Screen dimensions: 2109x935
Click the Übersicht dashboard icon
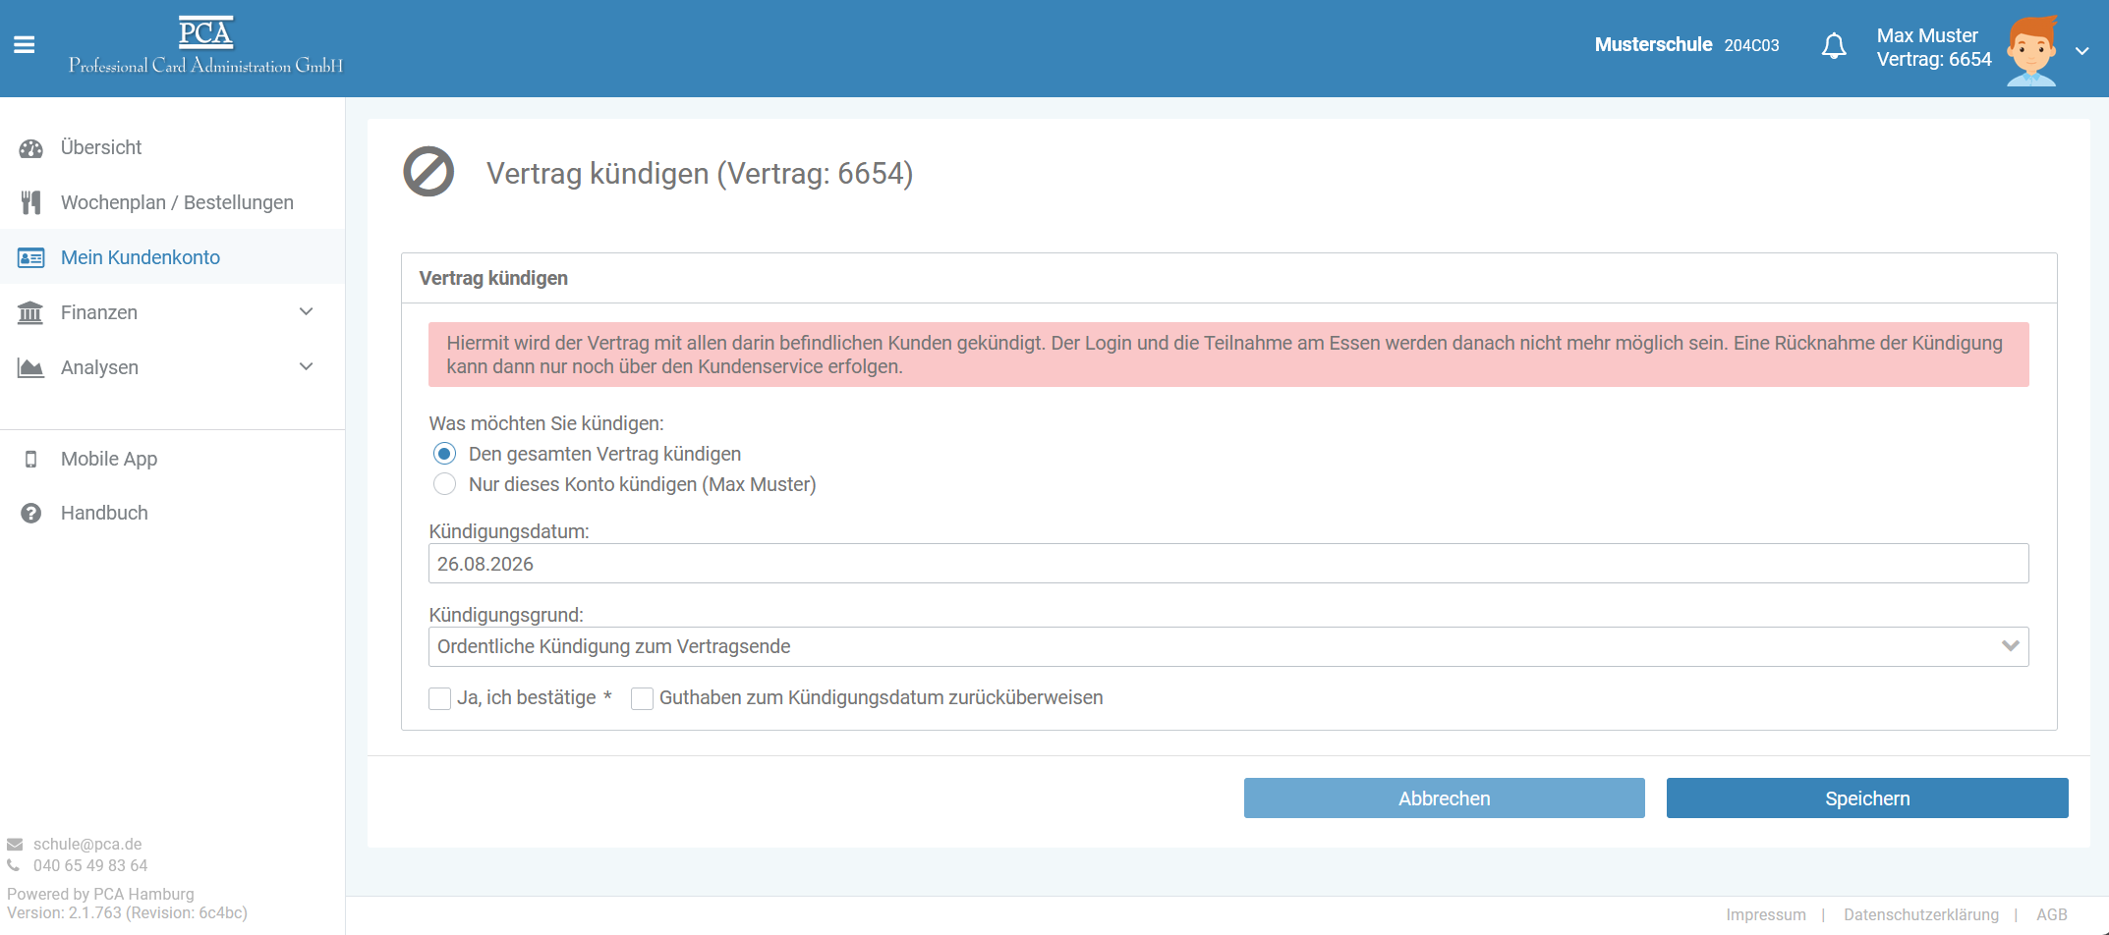click(31, 148)
